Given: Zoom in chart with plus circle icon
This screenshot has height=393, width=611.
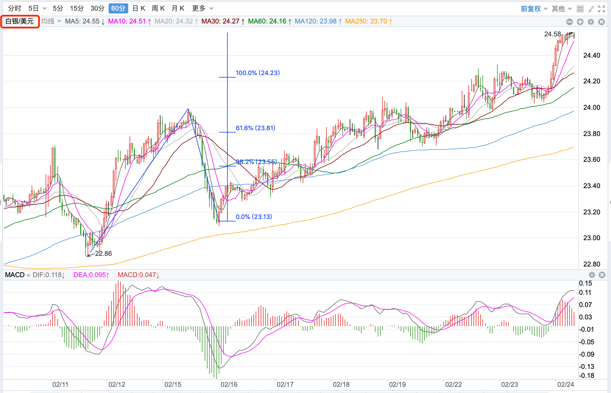Looking at the screenshot, I should [580, 22].
